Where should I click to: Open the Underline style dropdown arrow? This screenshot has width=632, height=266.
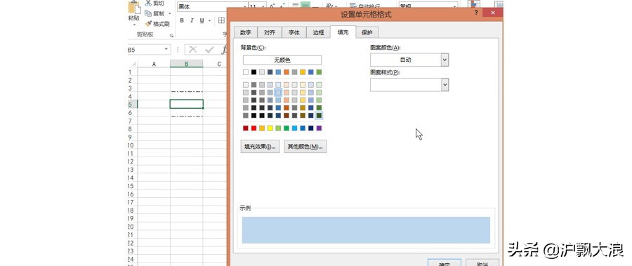click(209, 20)
